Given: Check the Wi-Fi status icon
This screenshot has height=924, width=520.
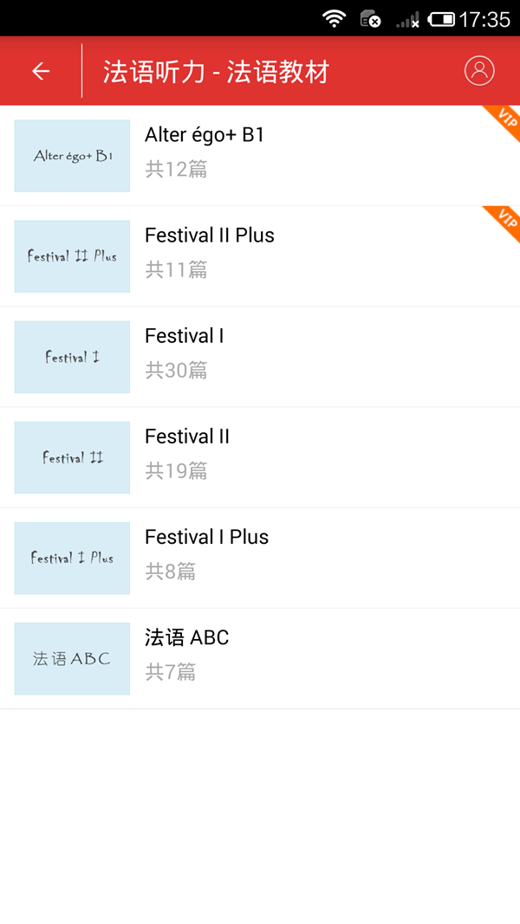Looking at the screenshot, I should pos(335,18).
